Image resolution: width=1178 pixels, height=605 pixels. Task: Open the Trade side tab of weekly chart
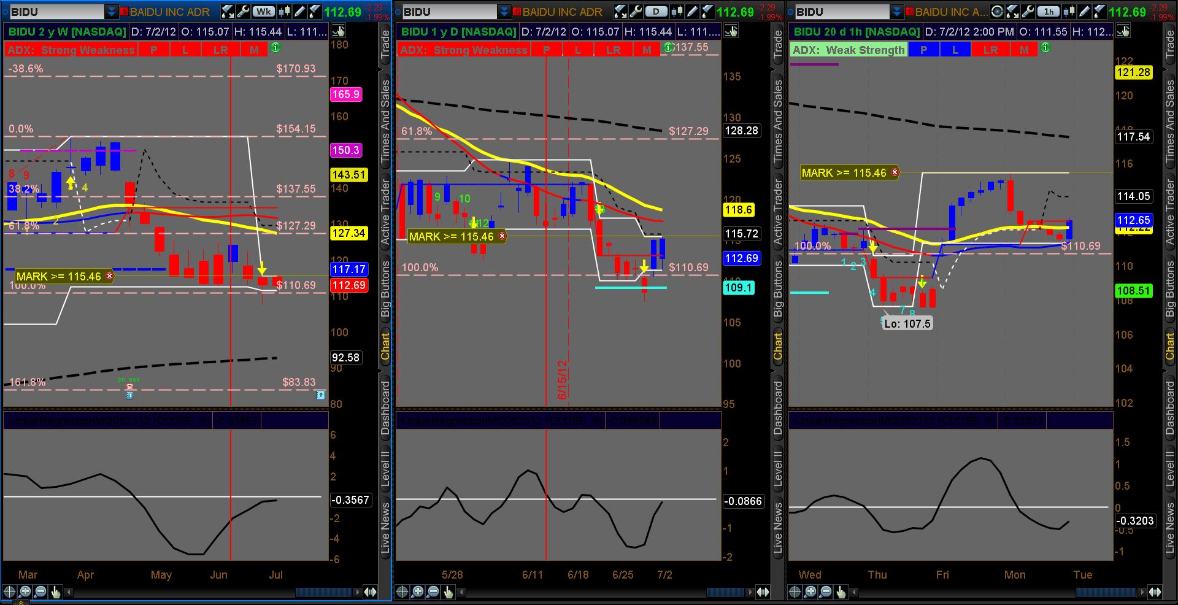[385, 44]
